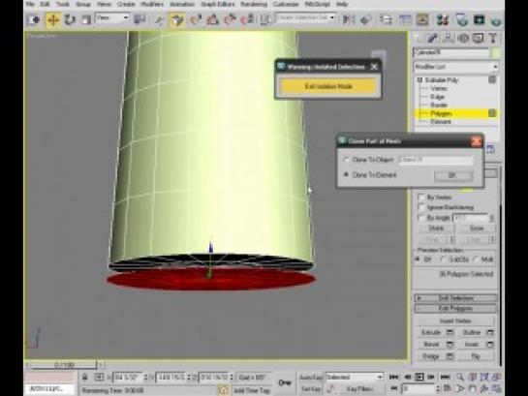Image resolution: width=528 pixels, height=396 pixels.
Task: Toggle the Selection Lock icon in status bar
Action: click(85, 378)
